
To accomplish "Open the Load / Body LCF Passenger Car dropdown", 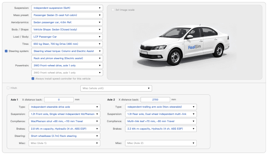I will point(67,37).
